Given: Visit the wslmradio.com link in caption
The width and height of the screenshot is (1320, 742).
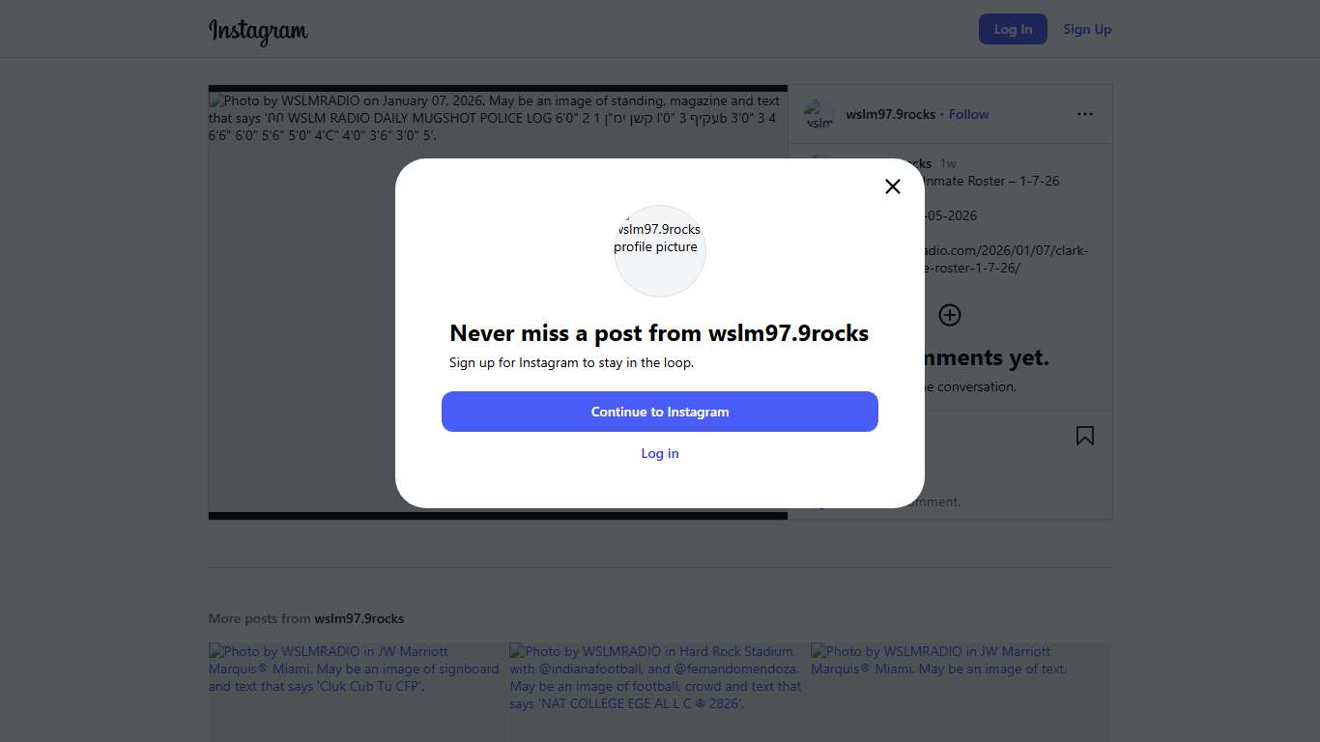Looking at the screenshot, I should 1005,259.
